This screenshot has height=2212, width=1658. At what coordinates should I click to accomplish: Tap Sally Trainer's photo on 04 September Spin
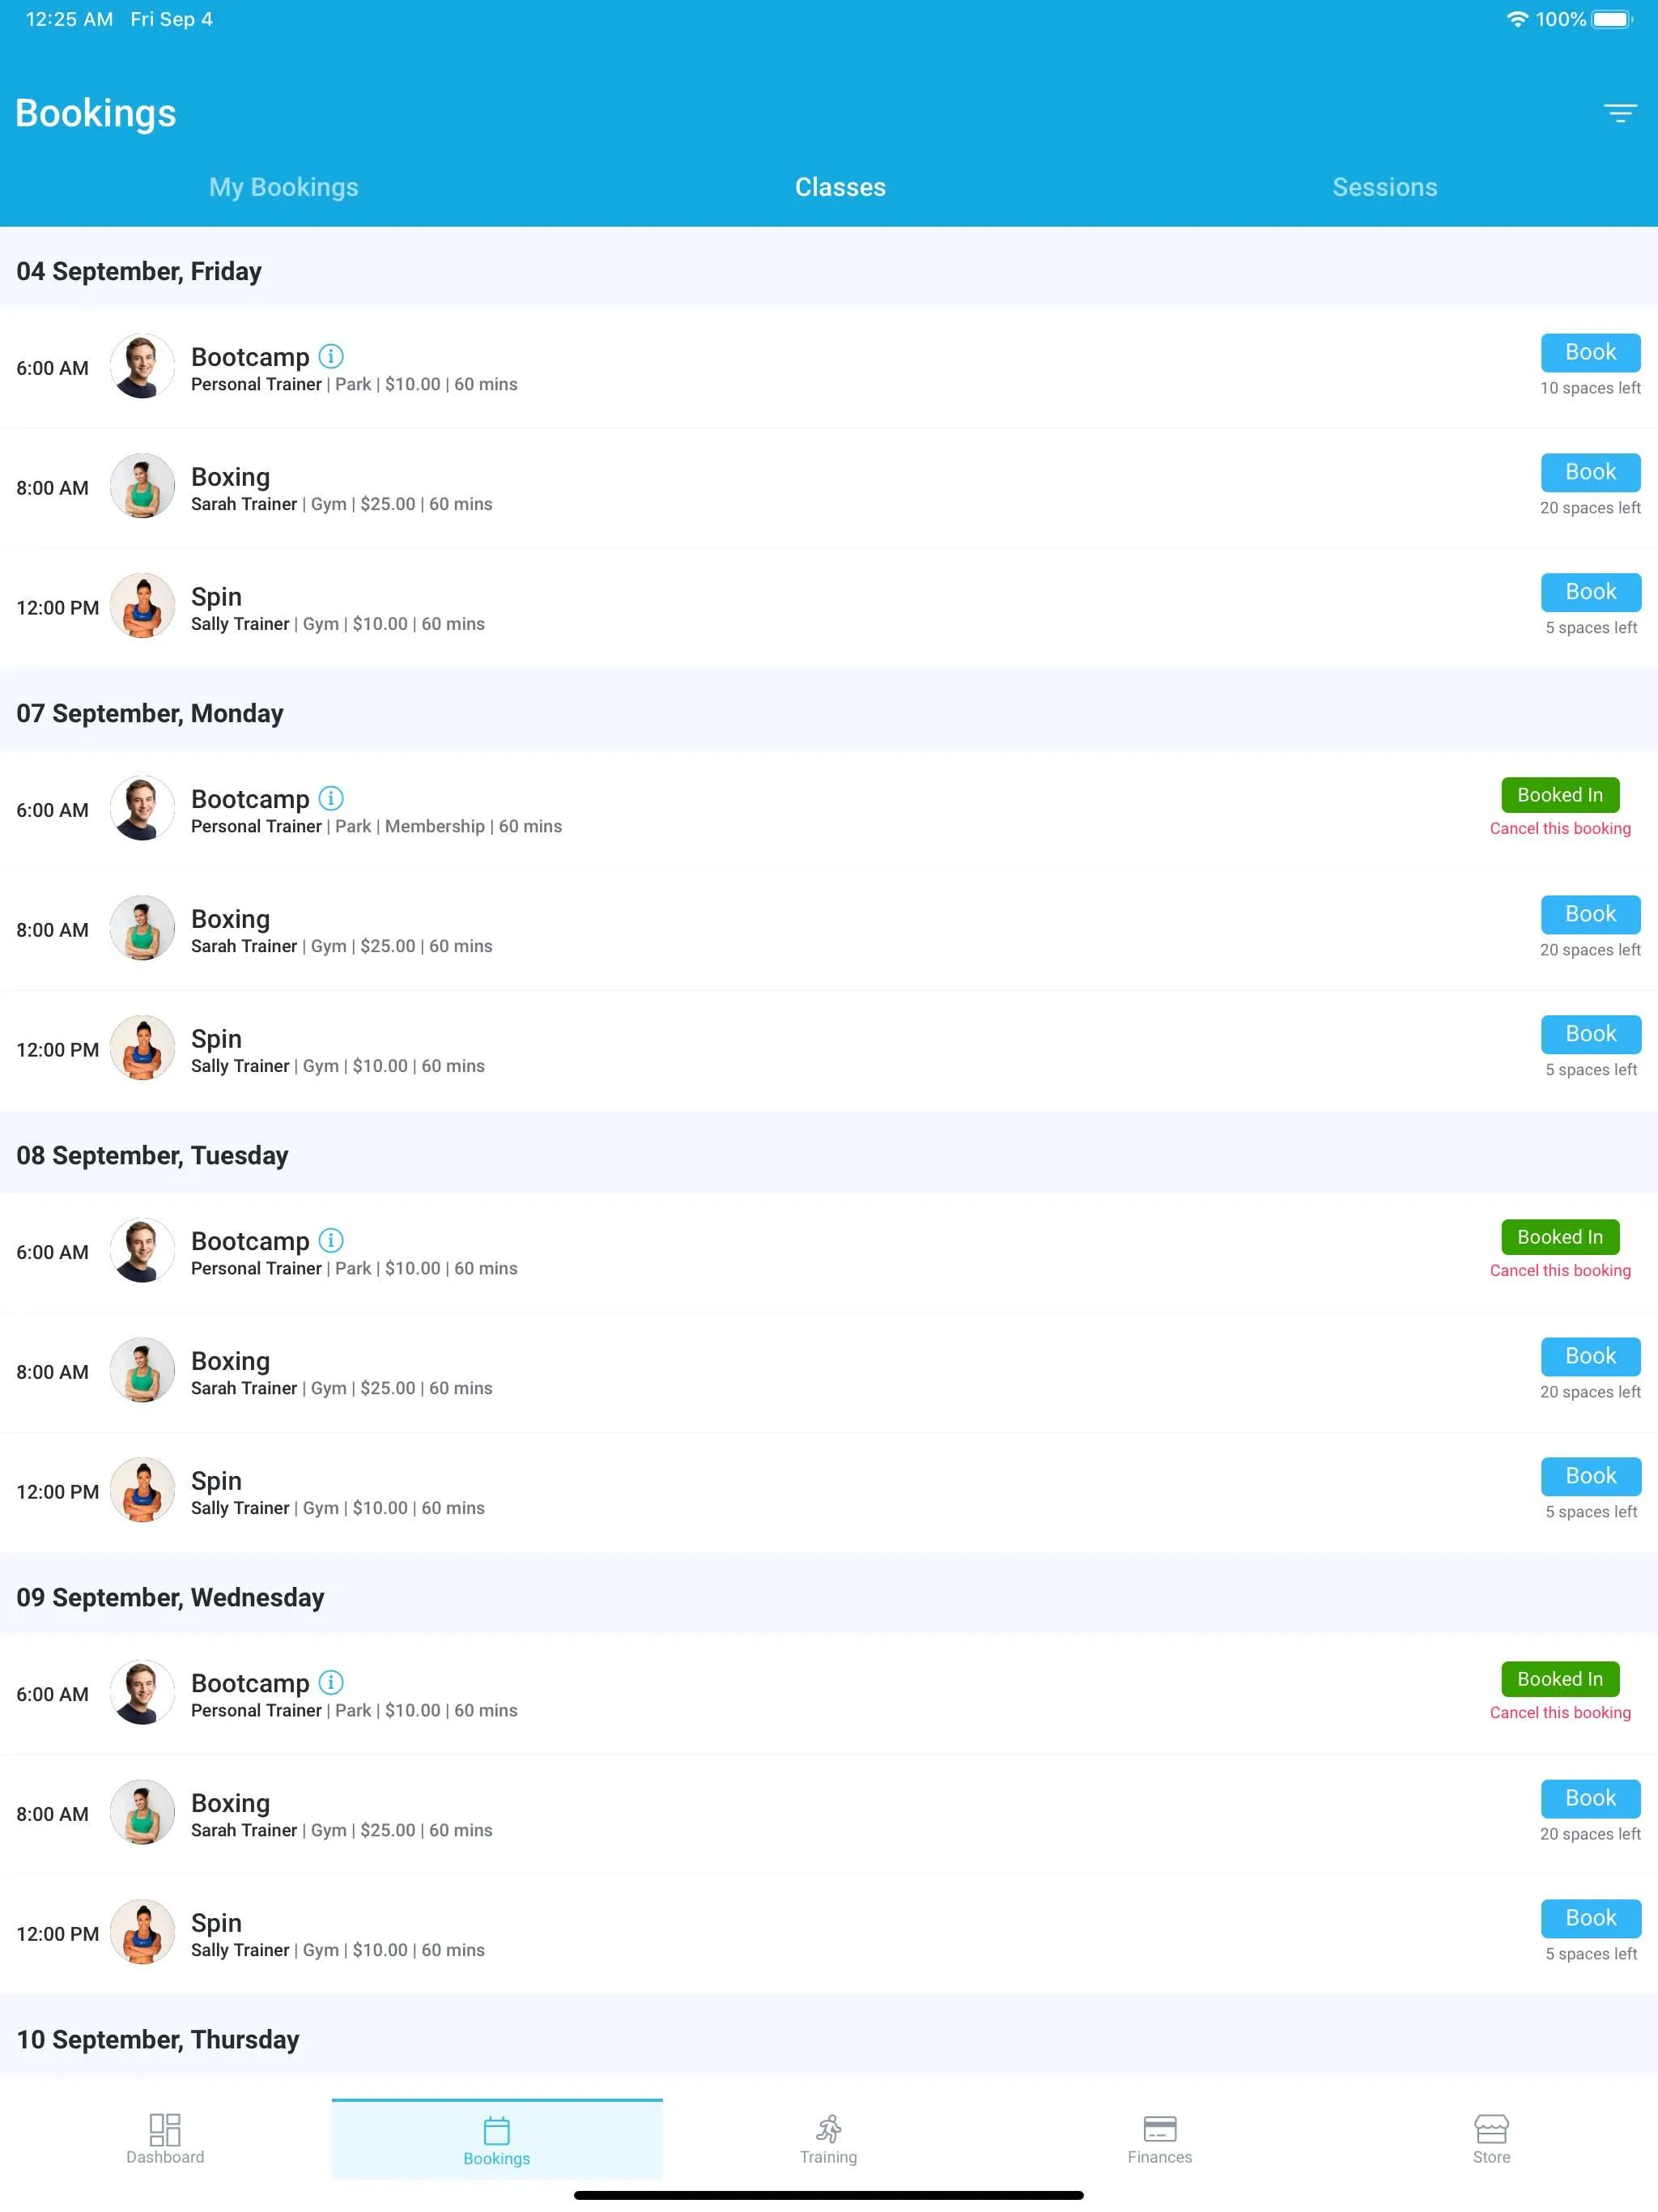pos(142,606)
